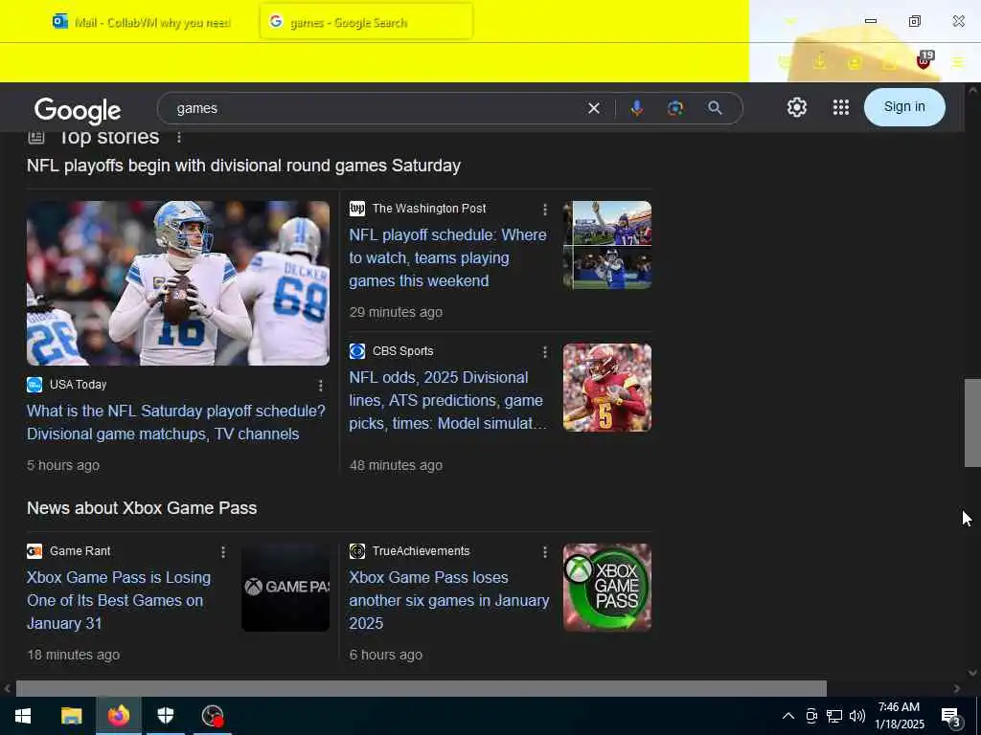Viewport: 981px width, 735px height.
Task: Open the Xbox Game Pass logo thumbnail
Action: click(606, 588)
